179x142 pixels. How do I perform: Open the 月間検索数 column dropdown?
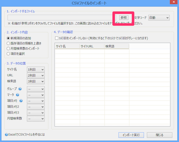[x=36, y=119]
